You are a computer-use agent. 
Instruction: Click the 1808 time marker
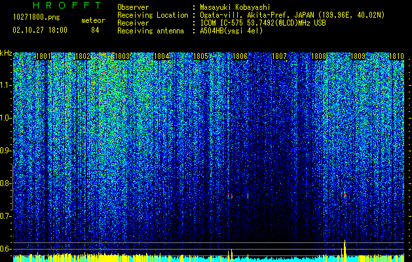319,56
